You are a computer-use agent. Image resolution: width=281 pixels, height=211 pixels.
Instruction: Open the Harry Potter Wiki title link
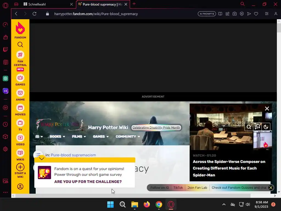108,127
